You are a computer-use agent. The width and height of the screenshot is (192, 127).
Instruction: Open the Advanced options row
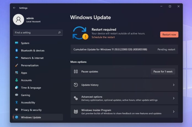[124, 98]
